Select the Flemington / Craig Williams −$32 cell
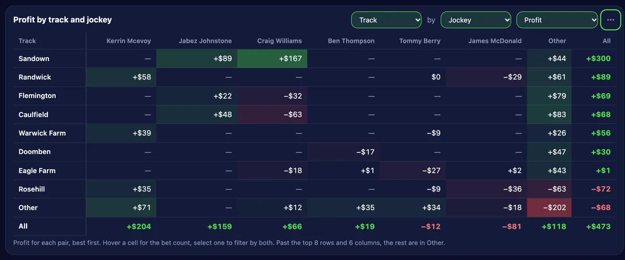 (272, 96)
